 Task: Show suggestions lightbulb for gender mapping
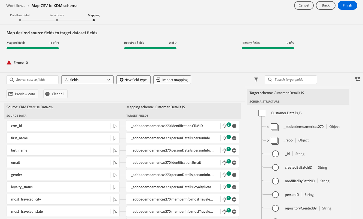pyautogui.click(x=225, y=175)
